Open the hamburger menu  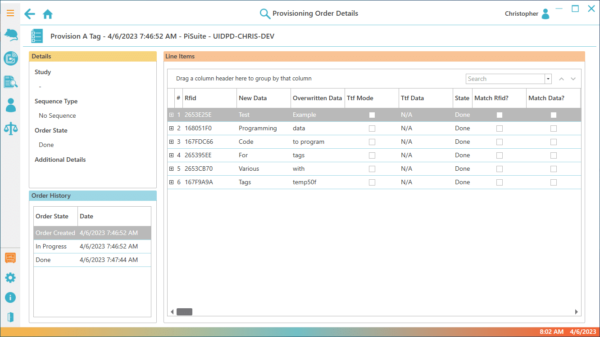(10, 13)
